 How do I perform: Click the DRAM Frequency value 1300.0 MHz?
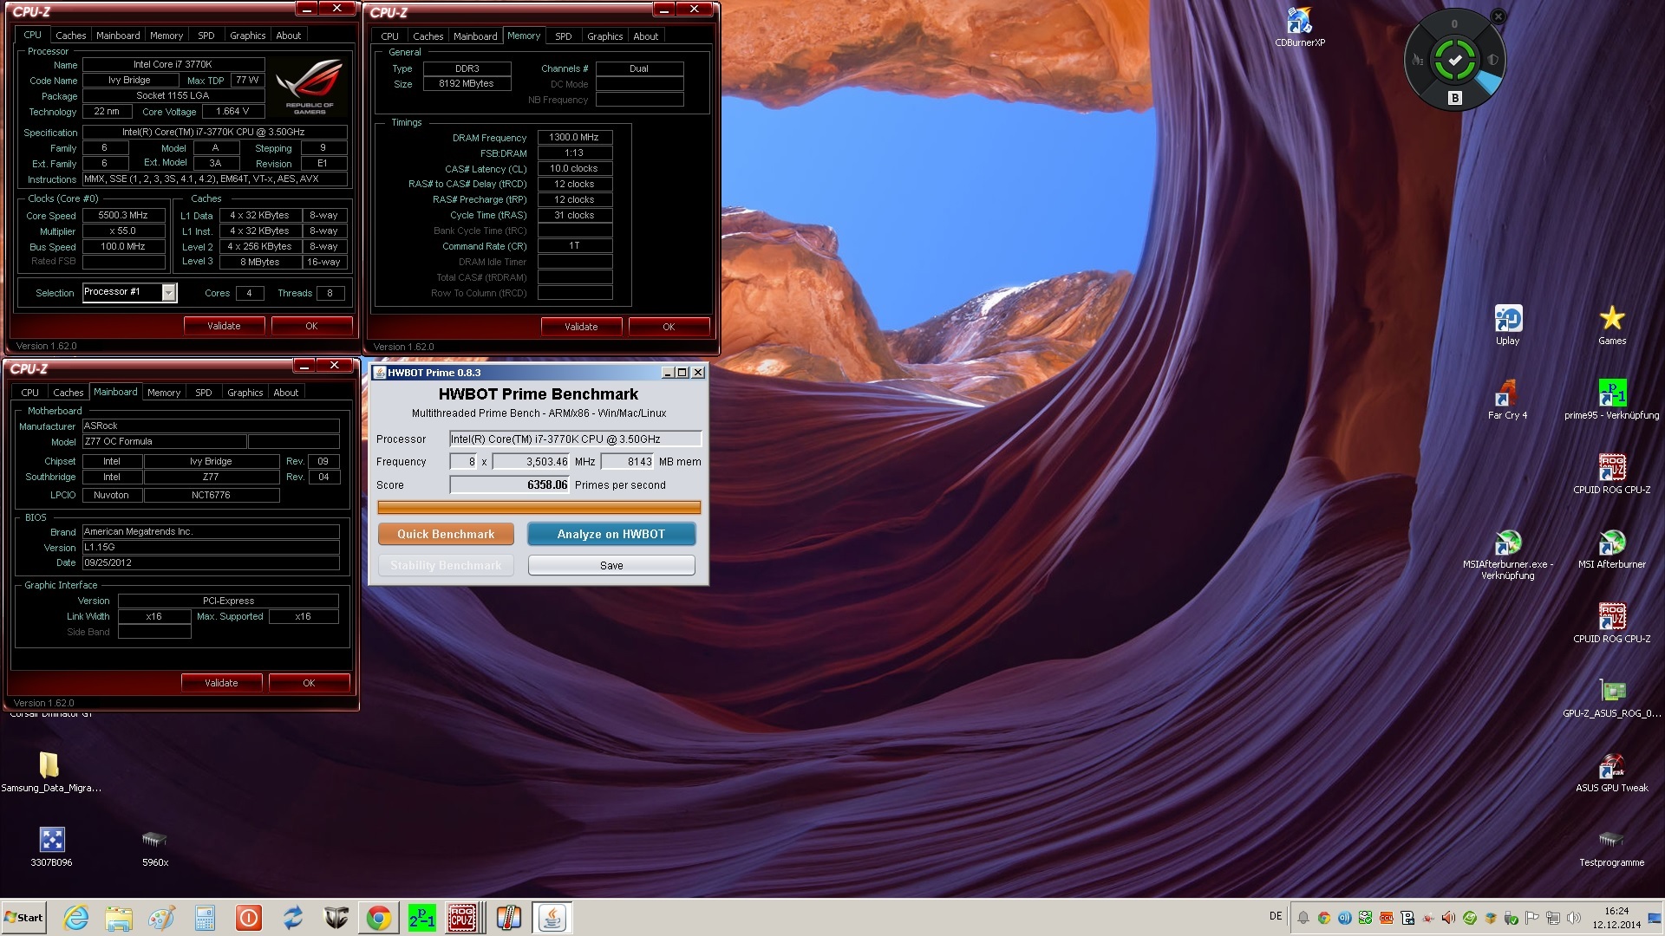574,137
